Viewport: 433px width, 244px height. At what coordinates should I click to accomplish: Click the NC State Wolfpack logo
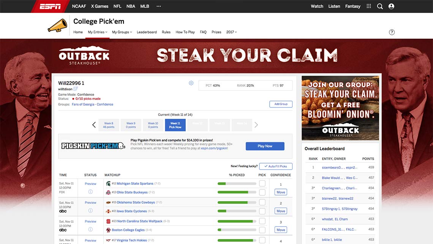pos(108,221)
